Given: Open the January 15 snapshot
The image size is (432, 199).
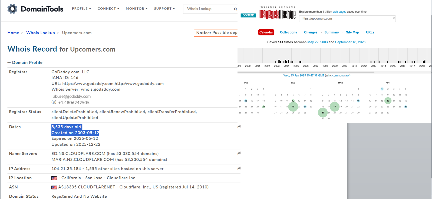Looking at the screenshot, I should click(x=246, y=101).
